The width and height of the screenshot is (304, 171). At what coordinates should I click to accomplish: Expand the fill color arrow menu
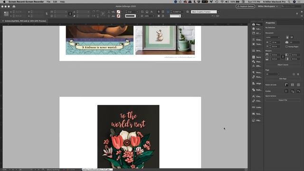pos(122,12)
